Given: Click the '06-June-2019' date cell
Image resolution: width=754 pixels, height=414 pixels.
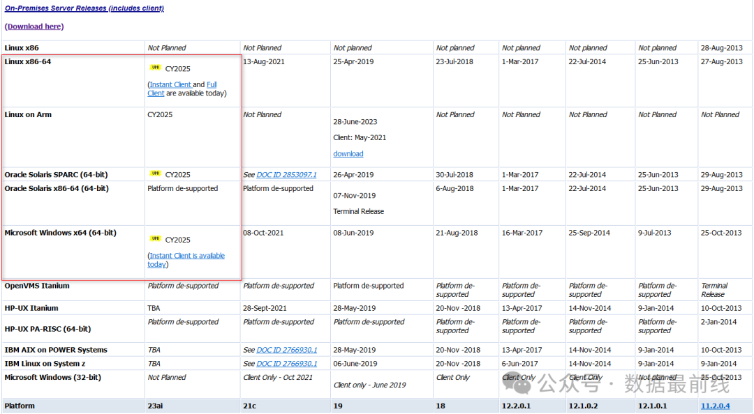Looking at the screenshot, I should coord(355,364).
